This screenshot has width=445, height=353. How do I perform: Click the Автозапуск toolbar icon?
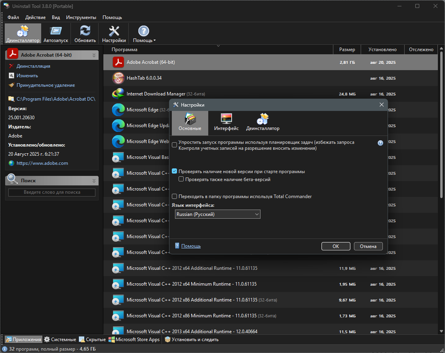coord(56,33)
